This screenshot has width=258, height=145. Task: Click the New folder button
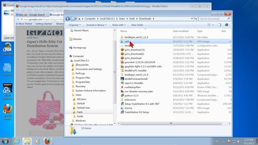pos(137,25)
